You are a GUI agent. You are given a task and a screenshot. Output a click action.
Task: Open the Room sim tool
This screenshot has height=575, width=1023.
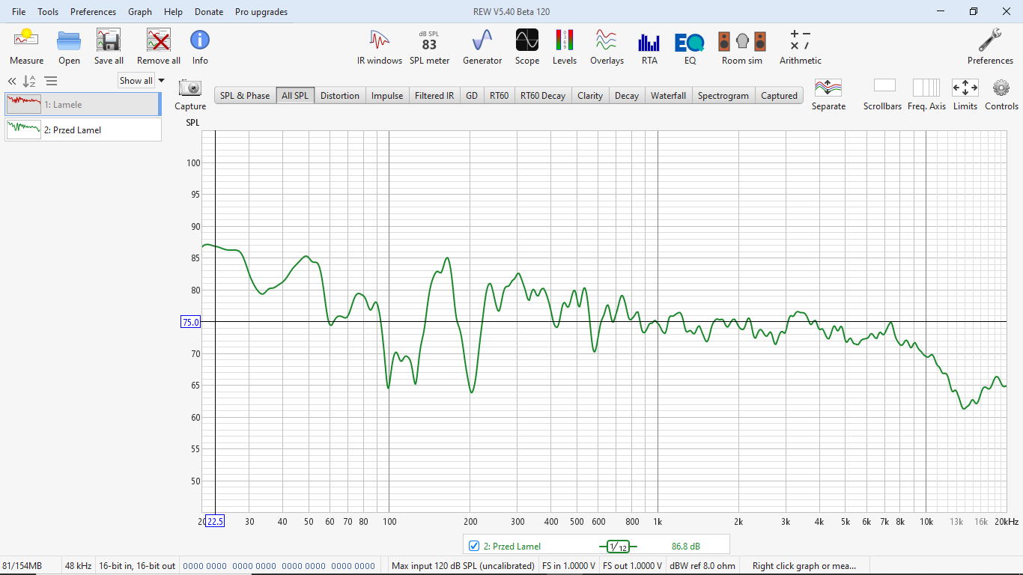point(741,40)
